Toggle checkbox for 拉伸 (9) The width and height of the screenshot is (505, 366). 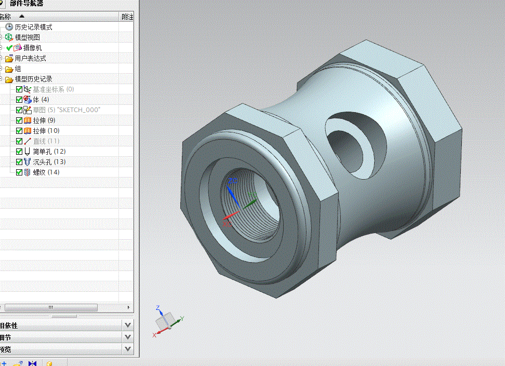click(19, 120)
